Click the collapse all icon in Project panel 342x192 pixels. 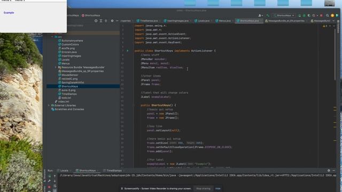tap(106, 21)
